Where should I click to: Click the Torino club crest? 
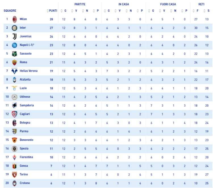pyautogui.click(x=14, y=174)
